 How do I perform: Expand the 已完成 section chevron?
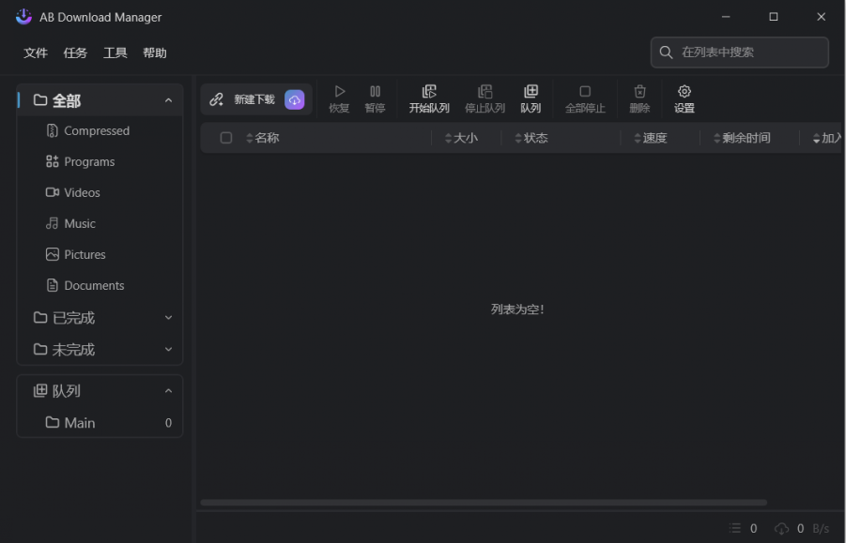(168, 318)
